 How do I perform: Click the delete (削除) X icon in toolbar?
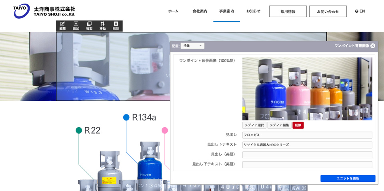tap(116, 24)
